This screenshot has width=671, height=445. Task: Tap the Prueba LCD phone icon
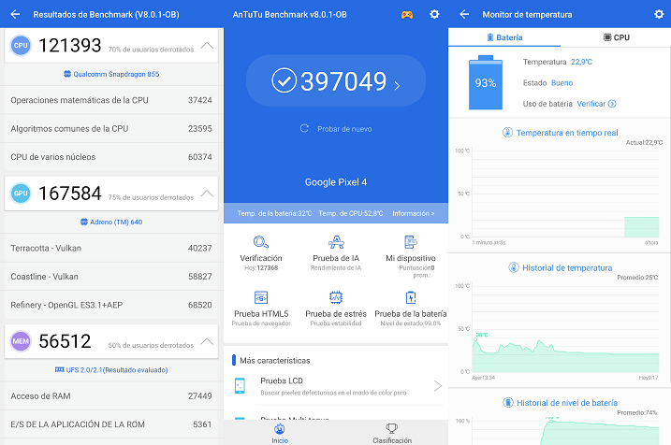240,386
